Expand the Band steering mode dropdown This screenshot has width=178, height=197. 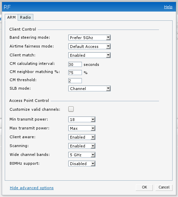89,38
